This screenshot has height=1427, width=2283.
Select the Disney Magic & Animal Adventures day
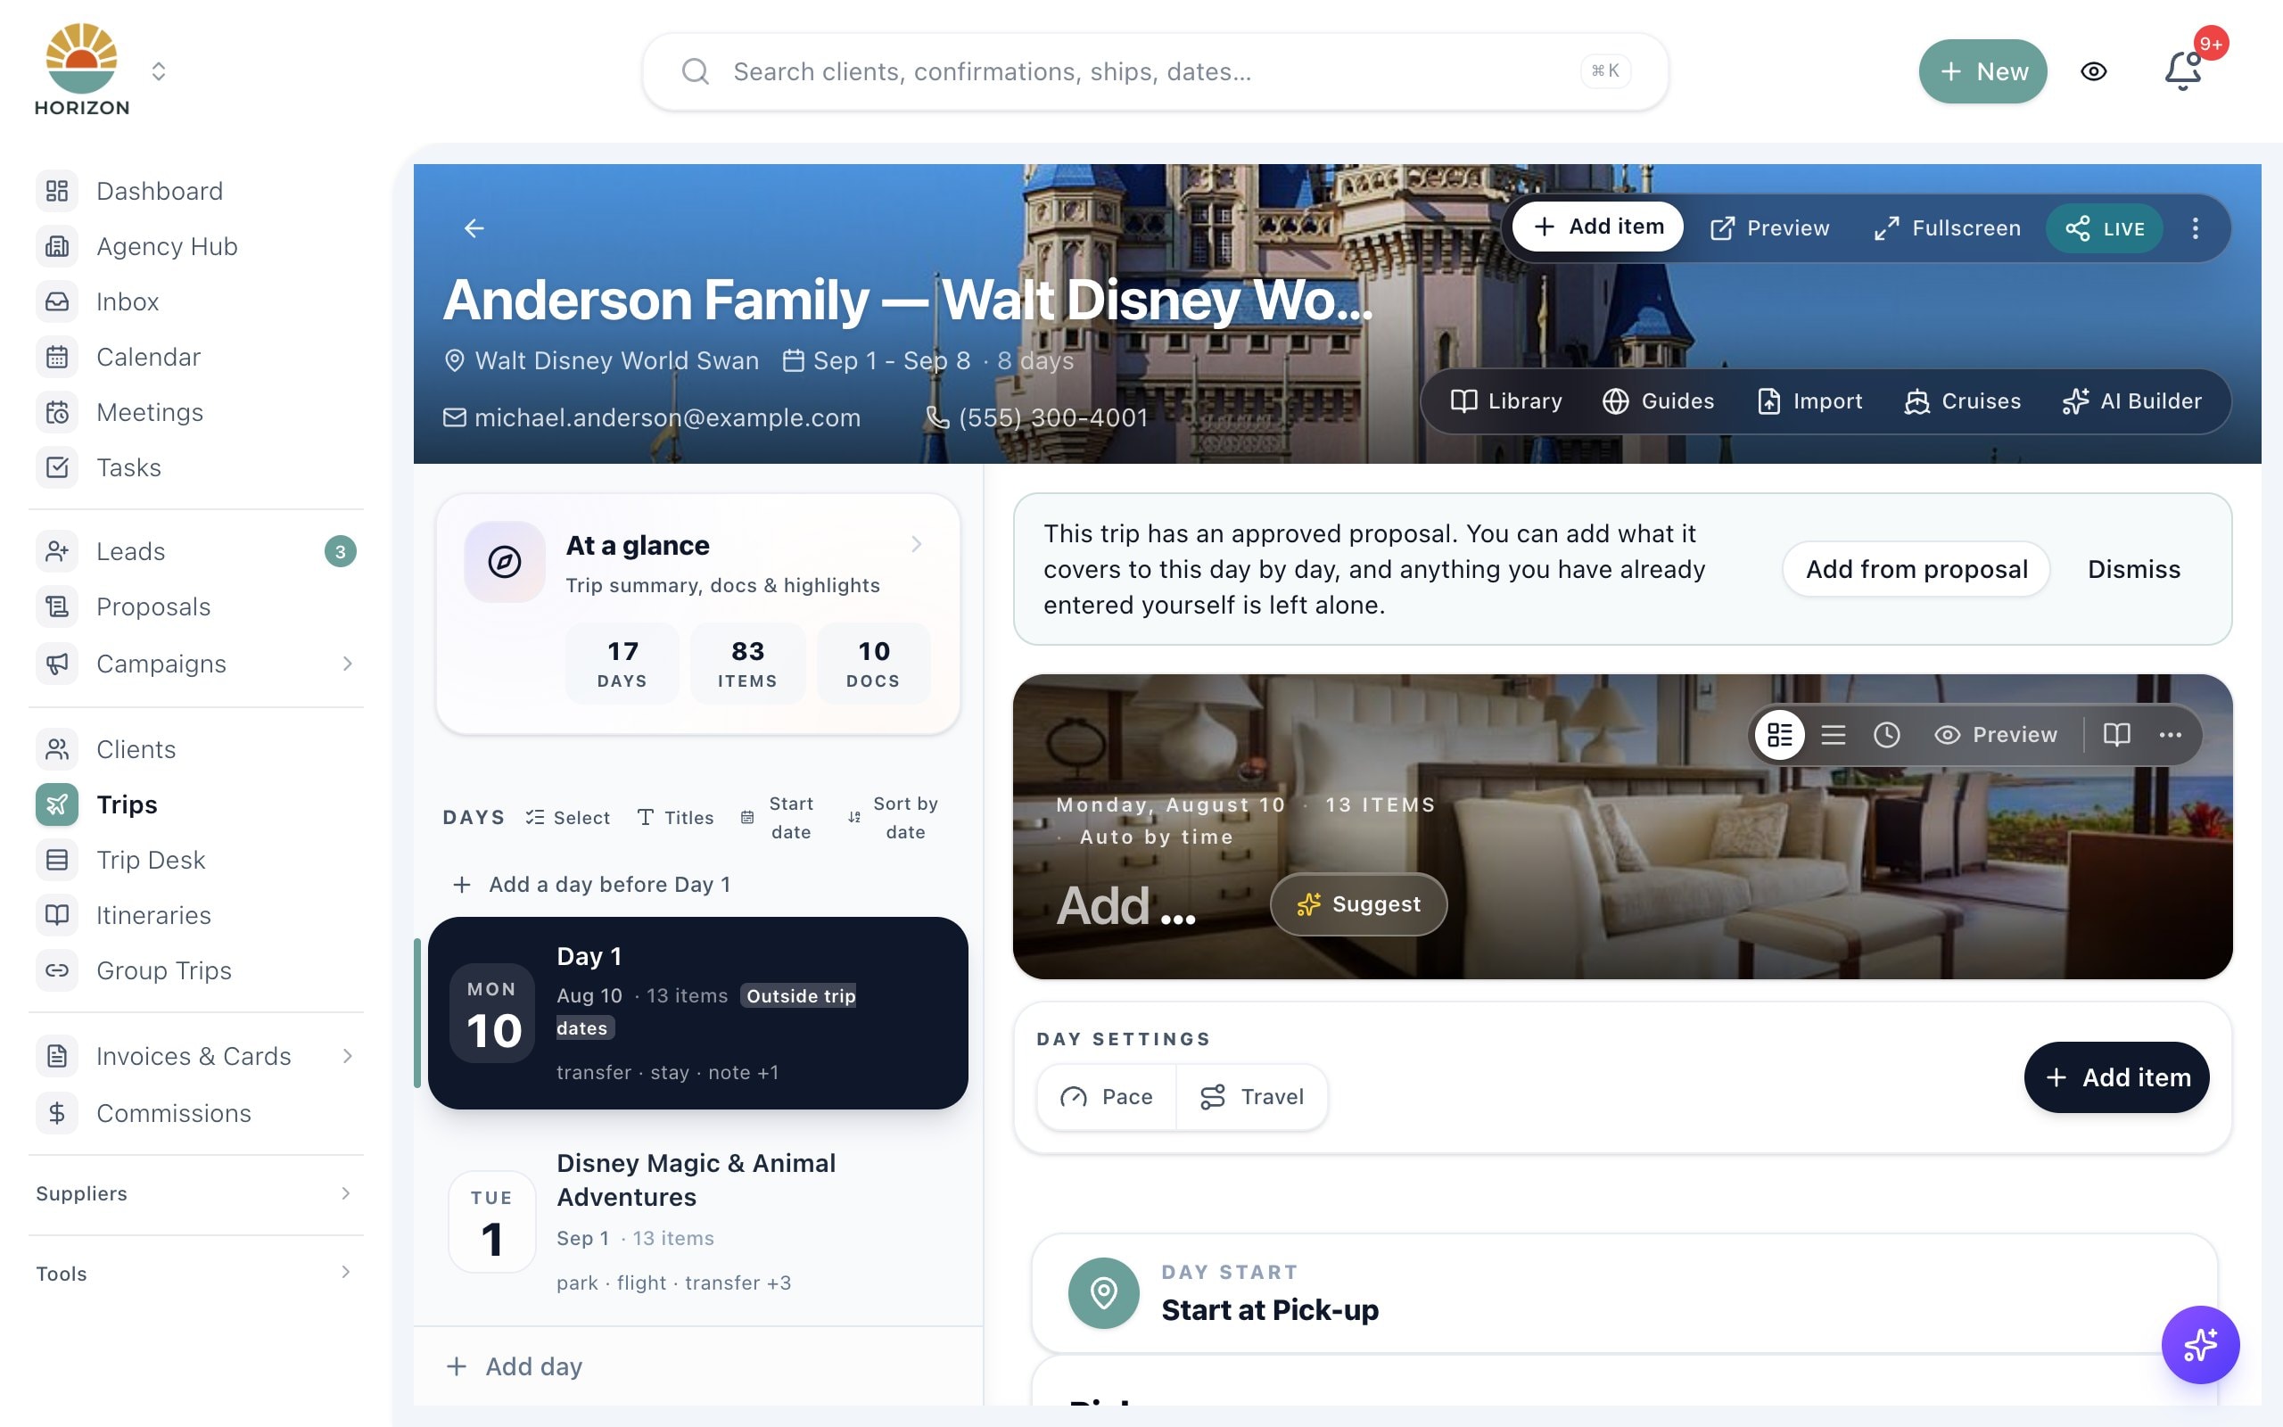698,1222
